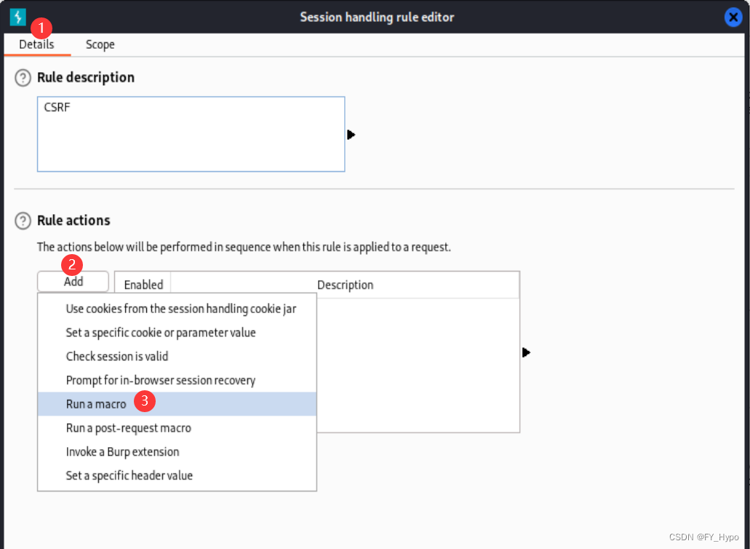Select Set a specific cookie or parameter value
Viewport: 750px width, 549px height.
[177, 333]
